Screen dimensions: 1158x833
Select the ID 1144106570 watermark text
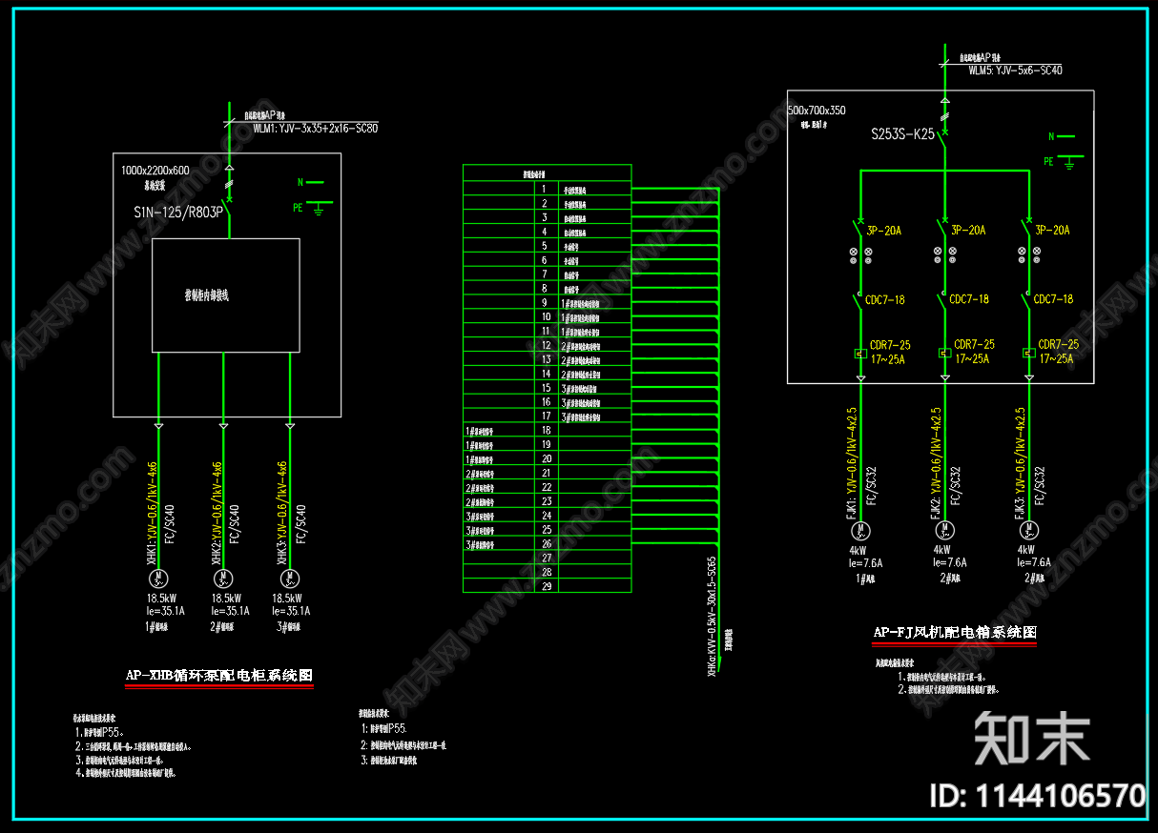click(1038, 796)
